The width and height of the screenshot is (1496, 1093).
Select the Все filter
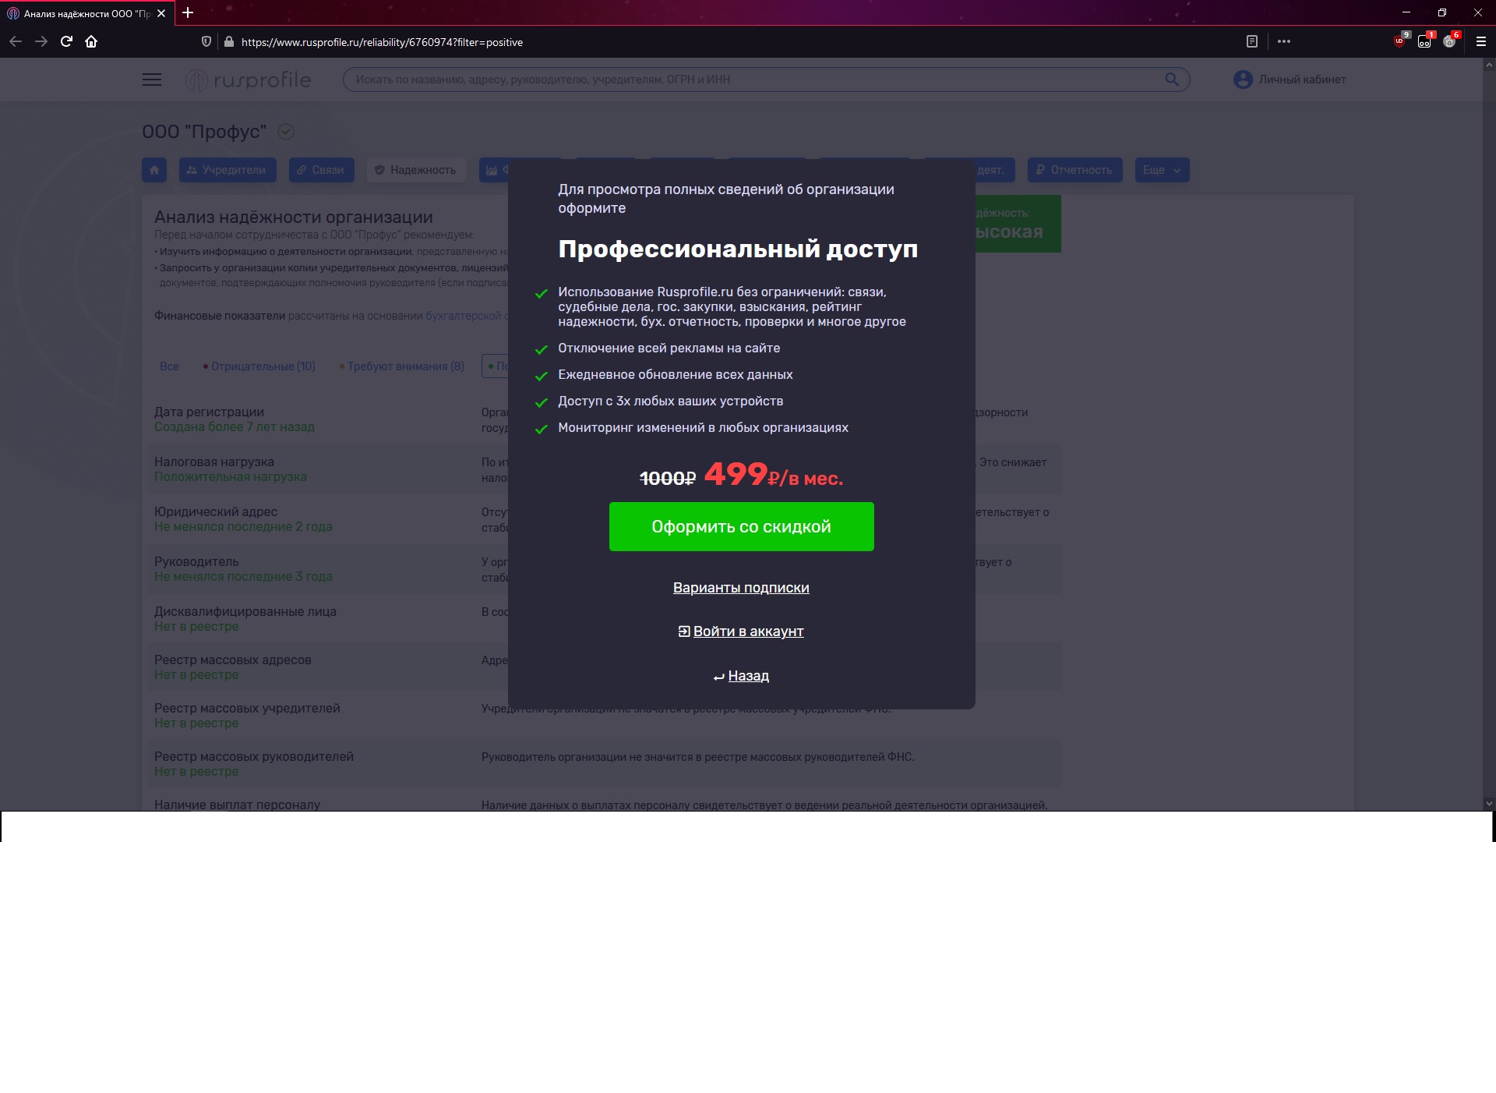coord(169,366)
